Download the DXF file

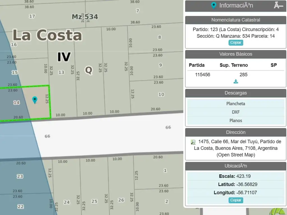(x=236, y=112)
